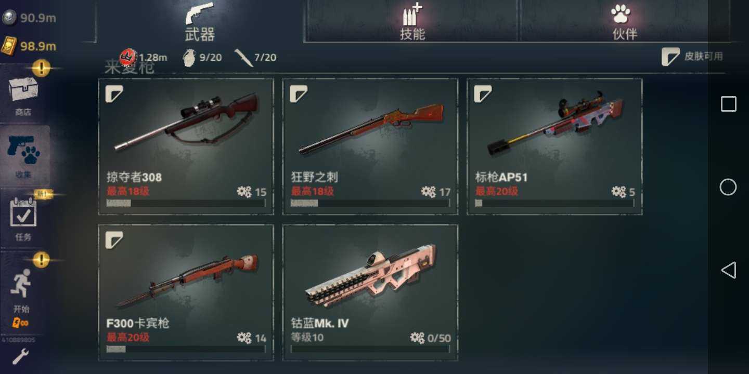The height and width of the screenshot is (374, 749).
Task: Tap the Android back triangle button
Action: click(x=728, y=270)
